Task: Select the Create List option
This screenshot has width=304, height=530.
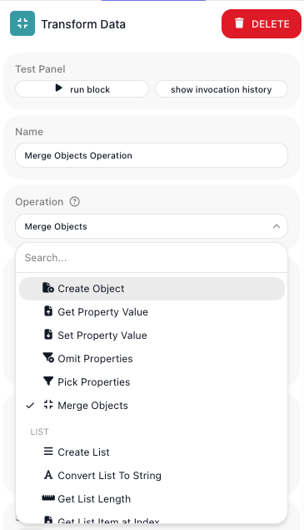Action: (152, 452)
